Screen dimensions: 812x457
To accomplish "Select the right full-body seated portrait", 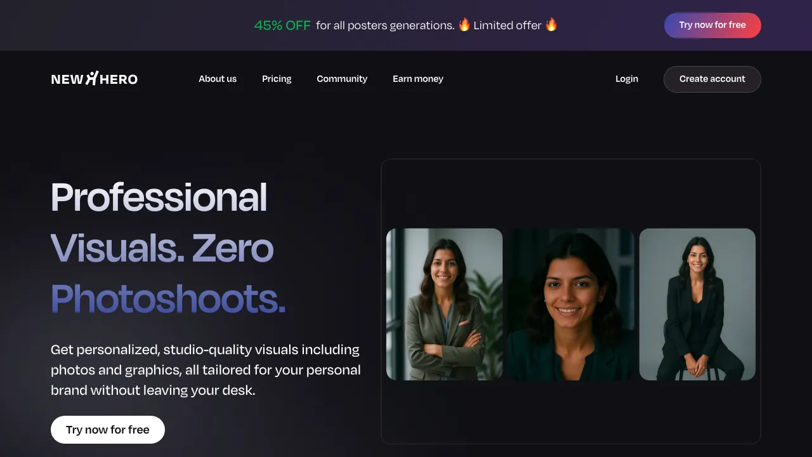I will [697, 304].
